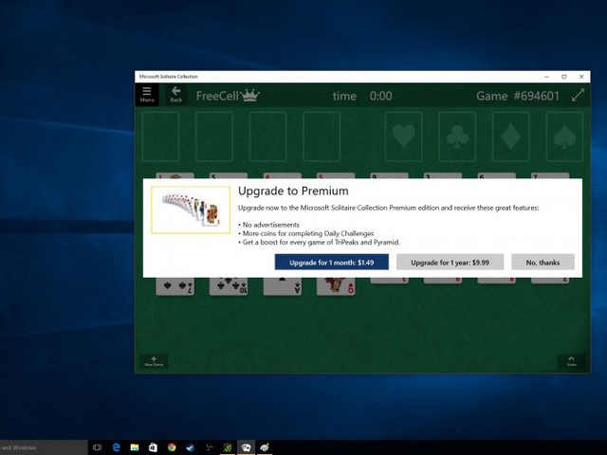Click Upgrade for 1 month: $1.49

(x=332, y=263)
